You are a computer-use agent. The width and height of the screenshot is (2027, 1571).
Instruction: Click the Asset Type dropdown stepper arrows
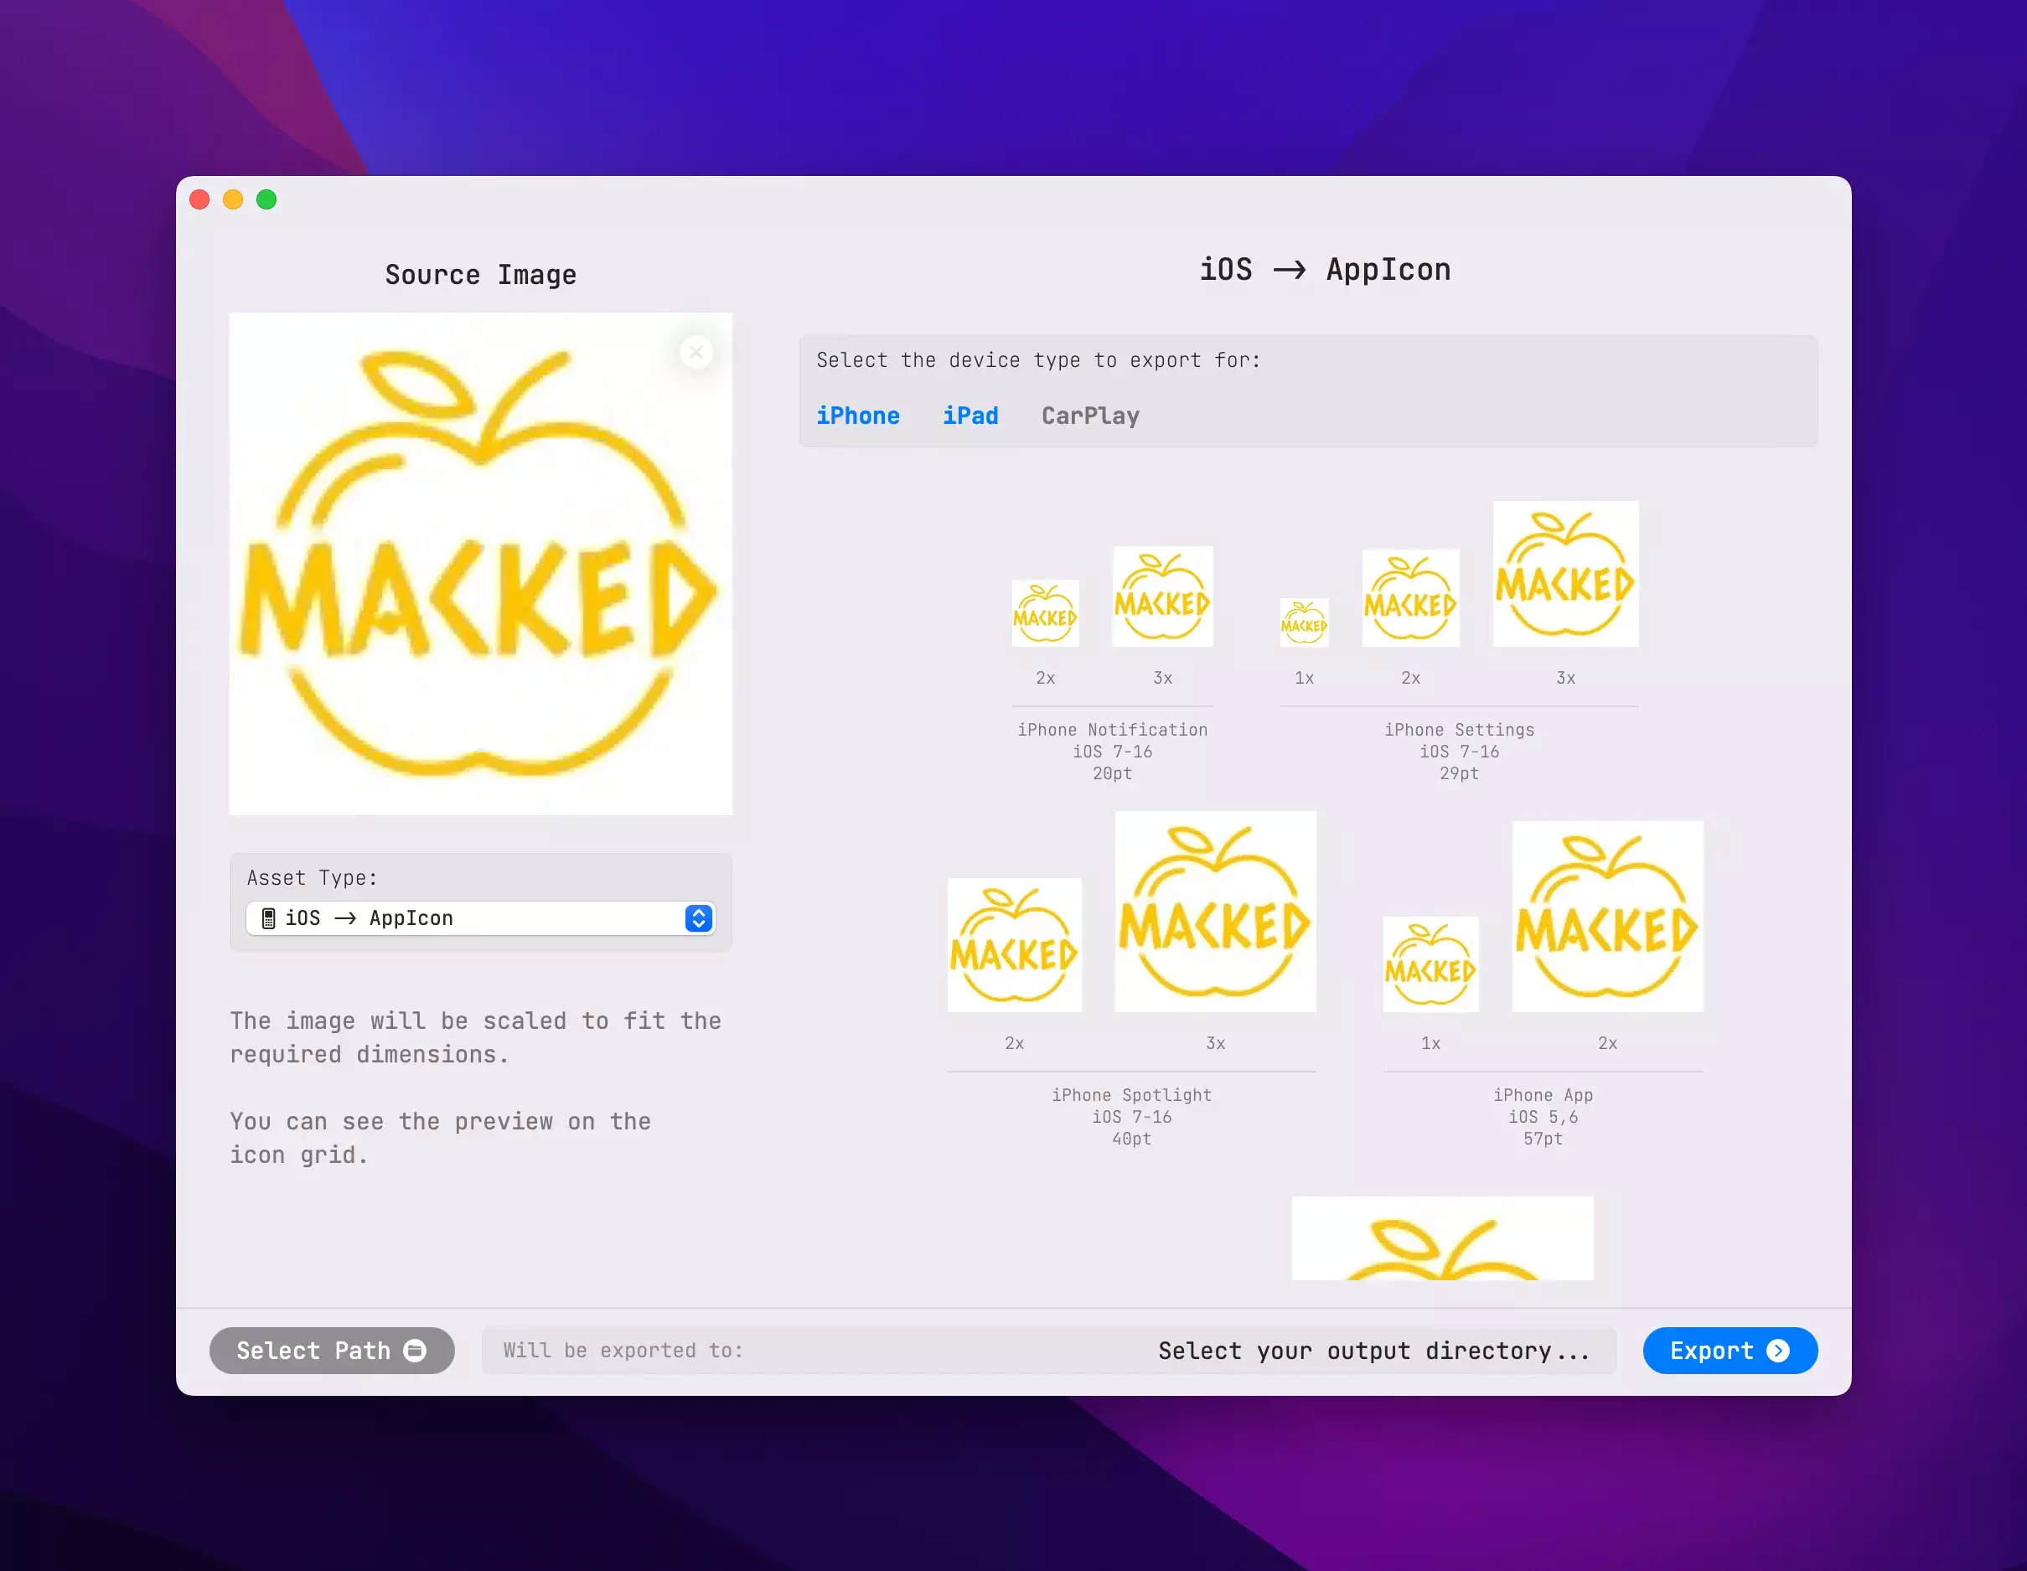point(699,917)
